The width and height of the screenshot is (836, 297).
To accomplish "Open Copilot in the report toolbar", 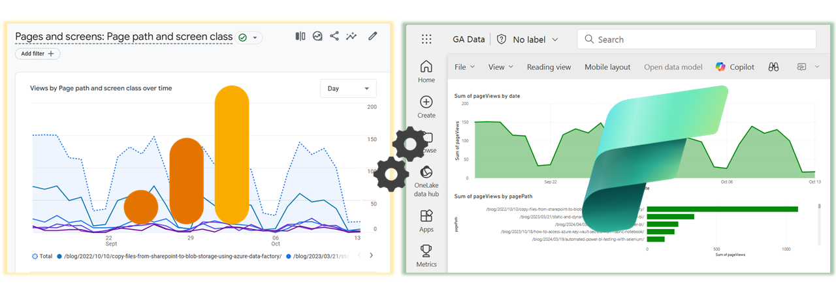I will 735,67.
